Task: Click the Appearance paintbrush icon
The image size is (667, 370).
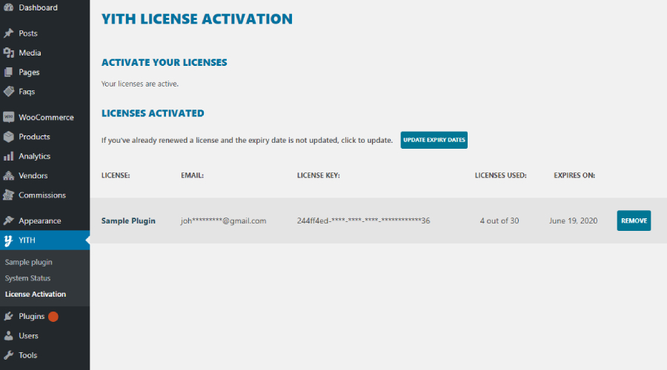Action: coord(8,221)
